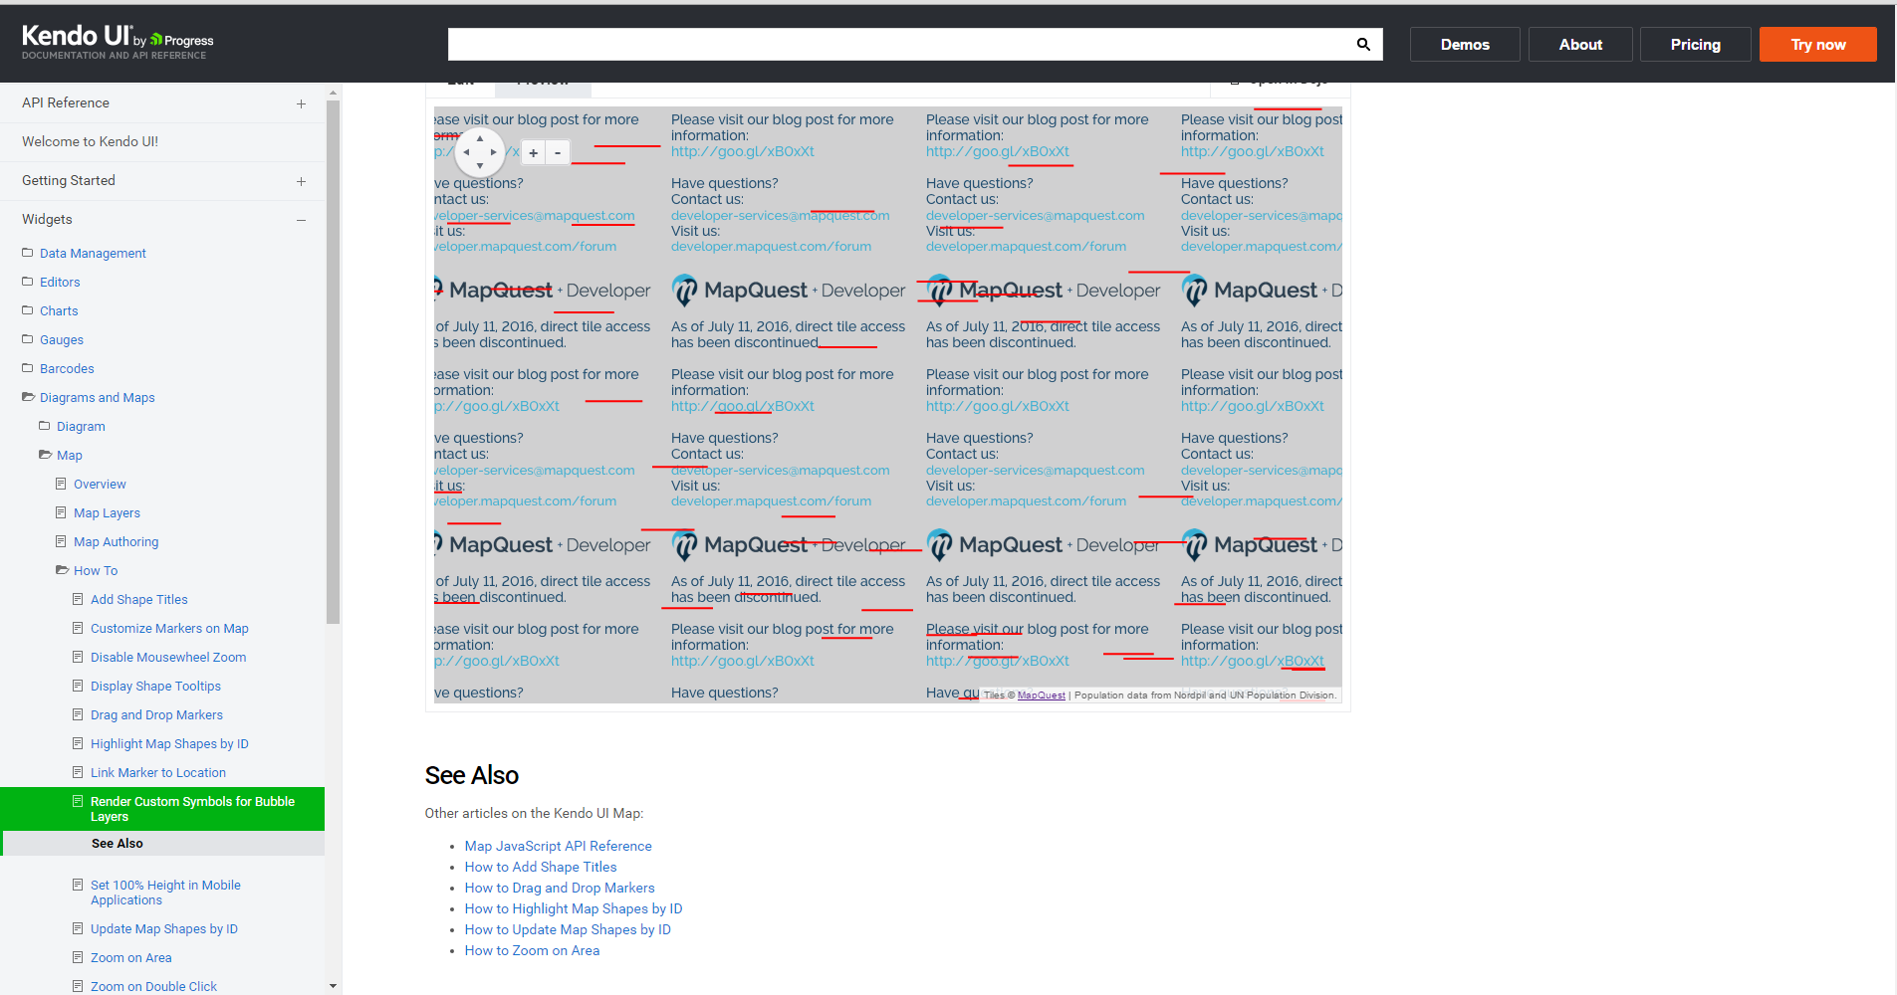Click the document icon beside Overview

coord(61,484)
